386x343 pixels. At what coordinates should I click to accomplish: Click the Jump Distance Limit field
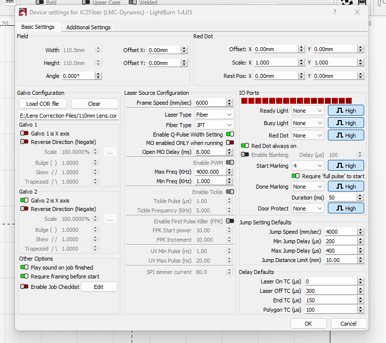coord(341,260)
